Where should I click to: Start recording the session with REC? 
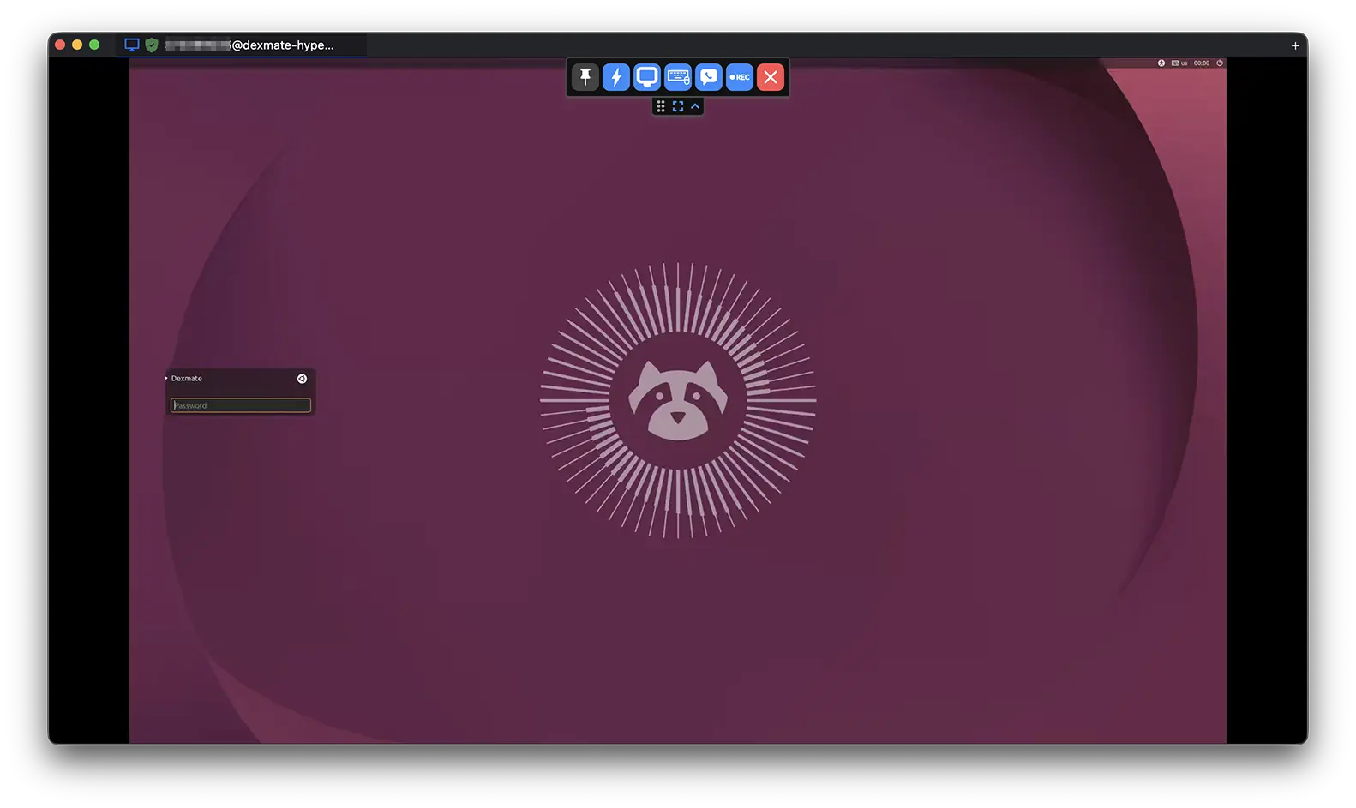pyautogui.click(x=740, y=77)
